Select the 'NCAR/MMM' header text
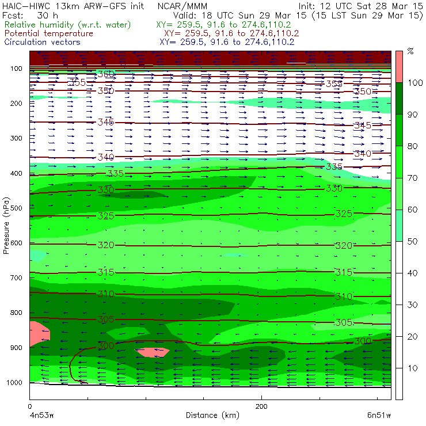The height and width of the screenshot is (426, 426). point(182,6)
